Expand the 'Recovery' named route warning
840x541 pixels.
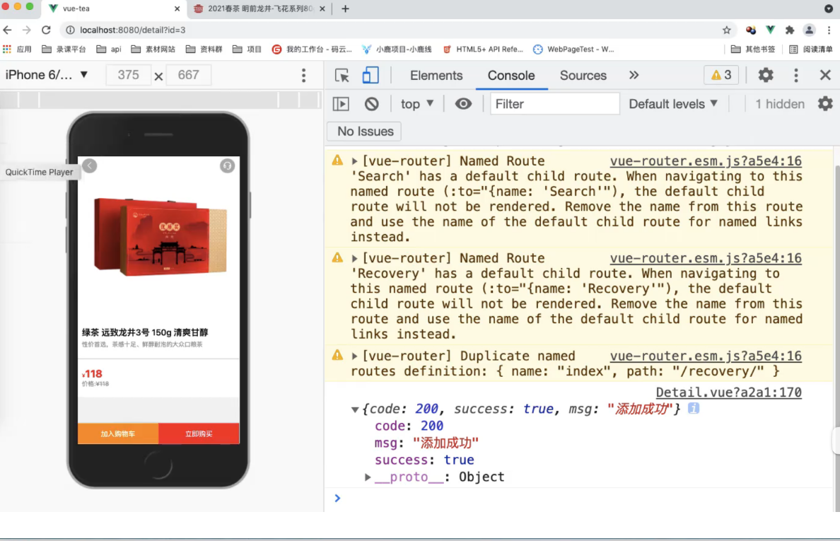tap(354, 258)
